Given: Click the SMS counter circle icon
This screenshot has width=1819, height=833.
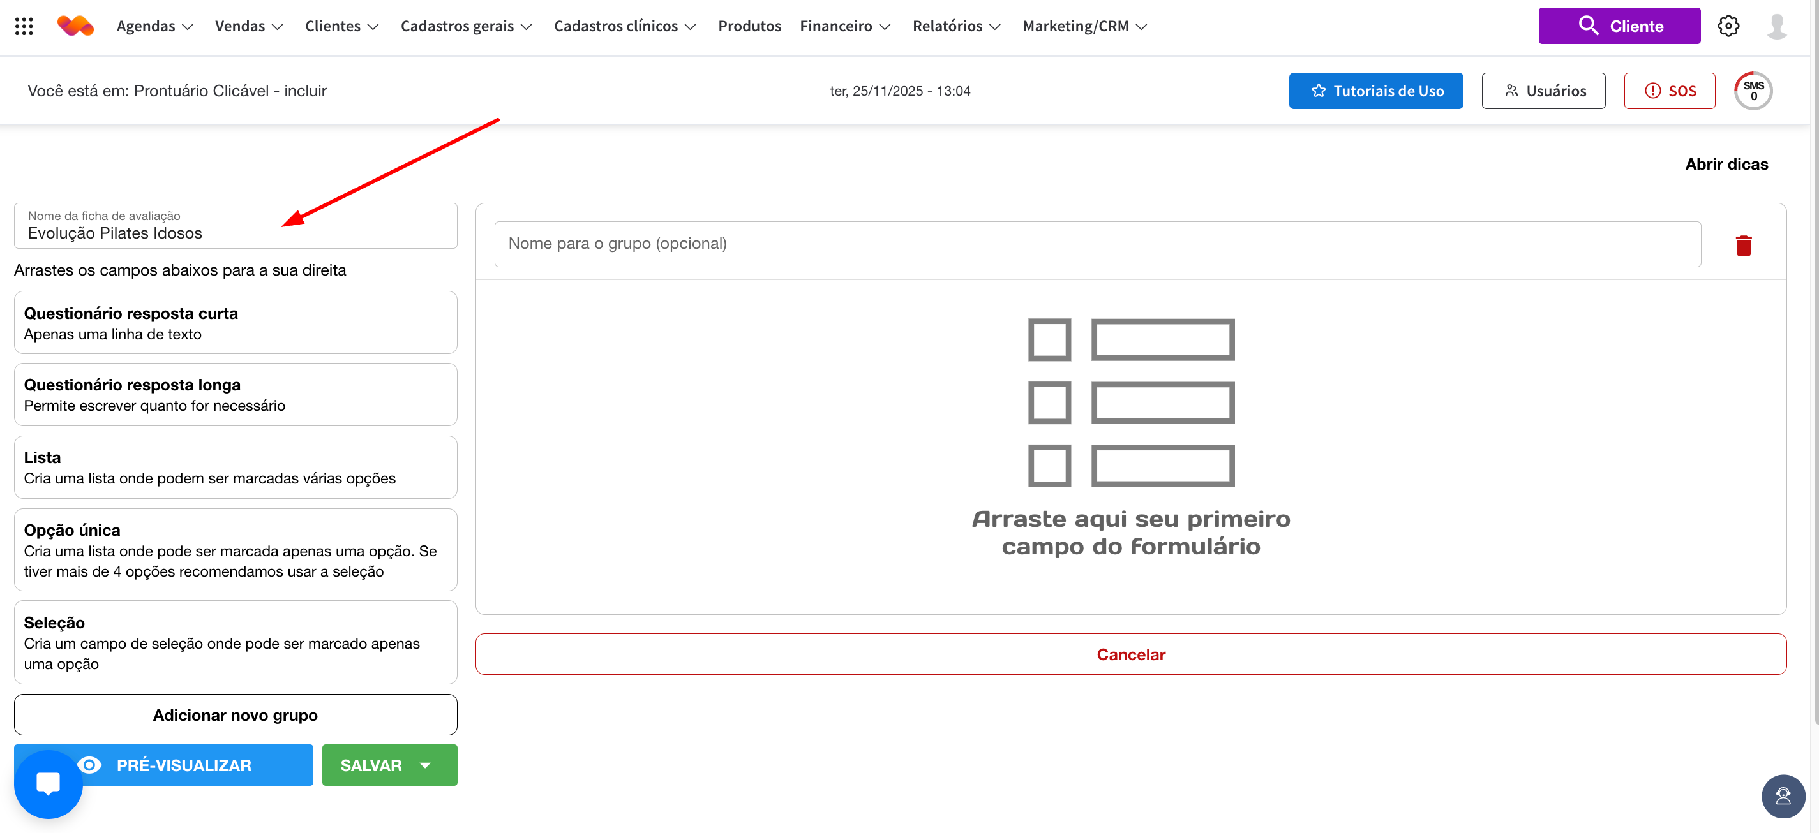Looking at the screenshot, I should 1753,91.
